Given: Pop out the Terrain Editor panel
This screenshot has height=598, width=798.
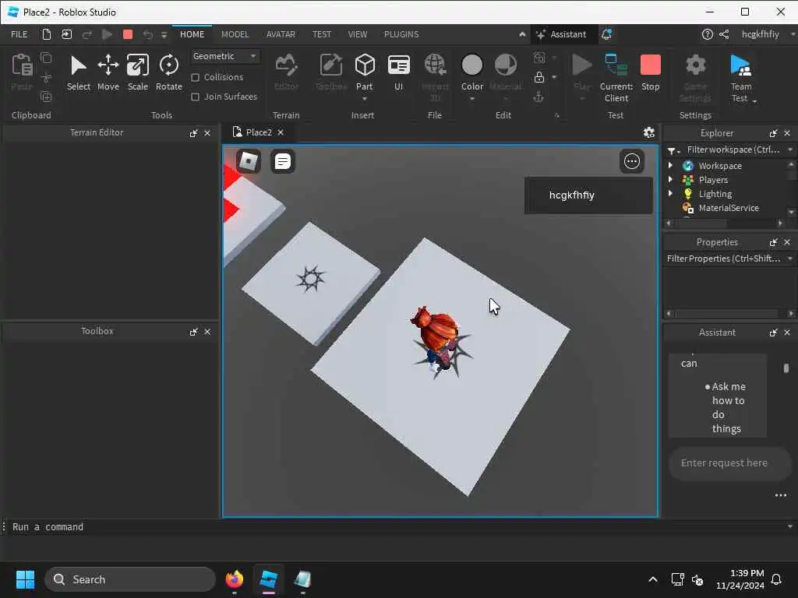Looking at the screenshot, I should click(x=193, y=133).
